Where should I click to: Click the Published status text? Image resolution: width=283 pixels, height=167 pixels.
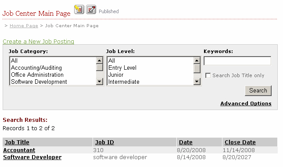[x=109, y=11]
